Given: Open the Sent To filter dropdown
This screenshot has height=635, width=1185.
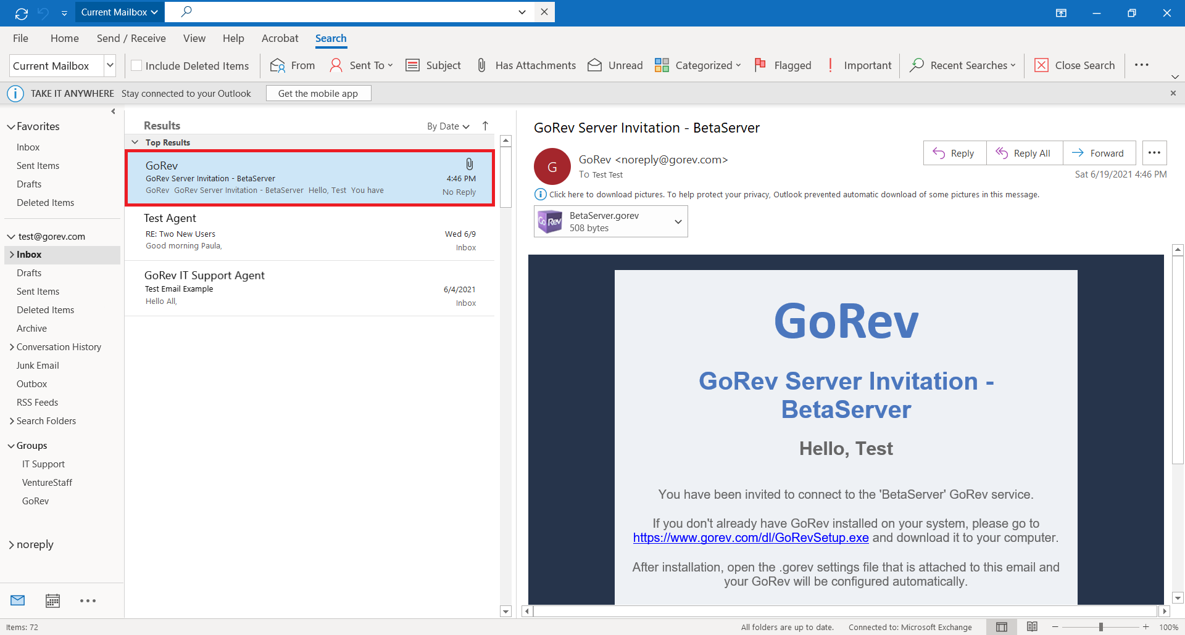Looking at the screenshot, I should tap(361, 65).
